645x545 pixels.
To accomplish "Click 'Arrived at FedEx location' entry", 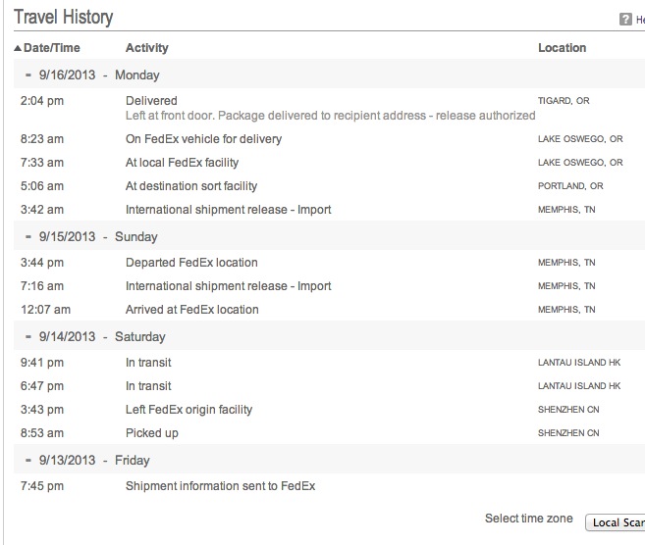I will click(x=192, y=309).
